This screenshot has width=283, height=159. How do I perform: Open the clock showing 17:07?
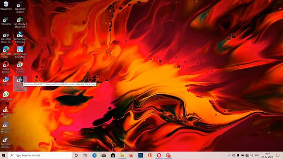(267, 155)
